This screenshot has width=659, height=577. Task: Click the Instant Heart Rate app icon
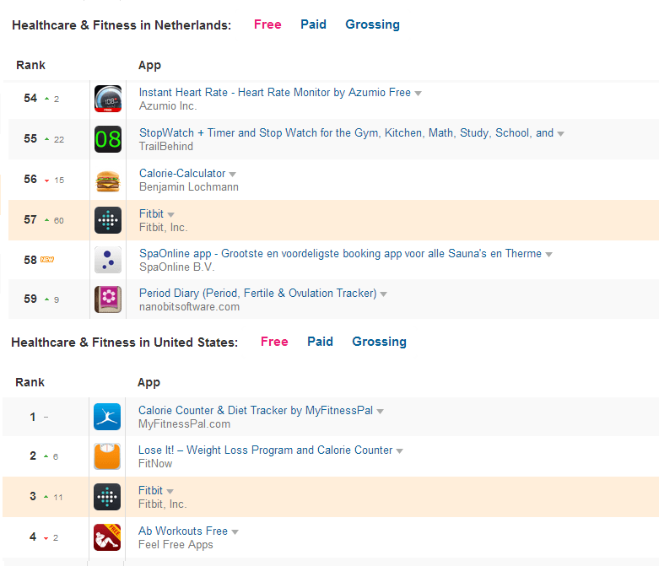pos(108,99)
